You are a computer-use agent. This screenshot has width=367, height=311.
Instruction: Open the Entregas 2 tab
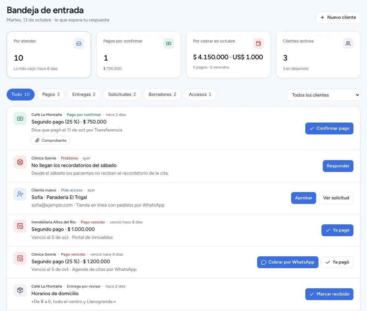coord(84,95)
